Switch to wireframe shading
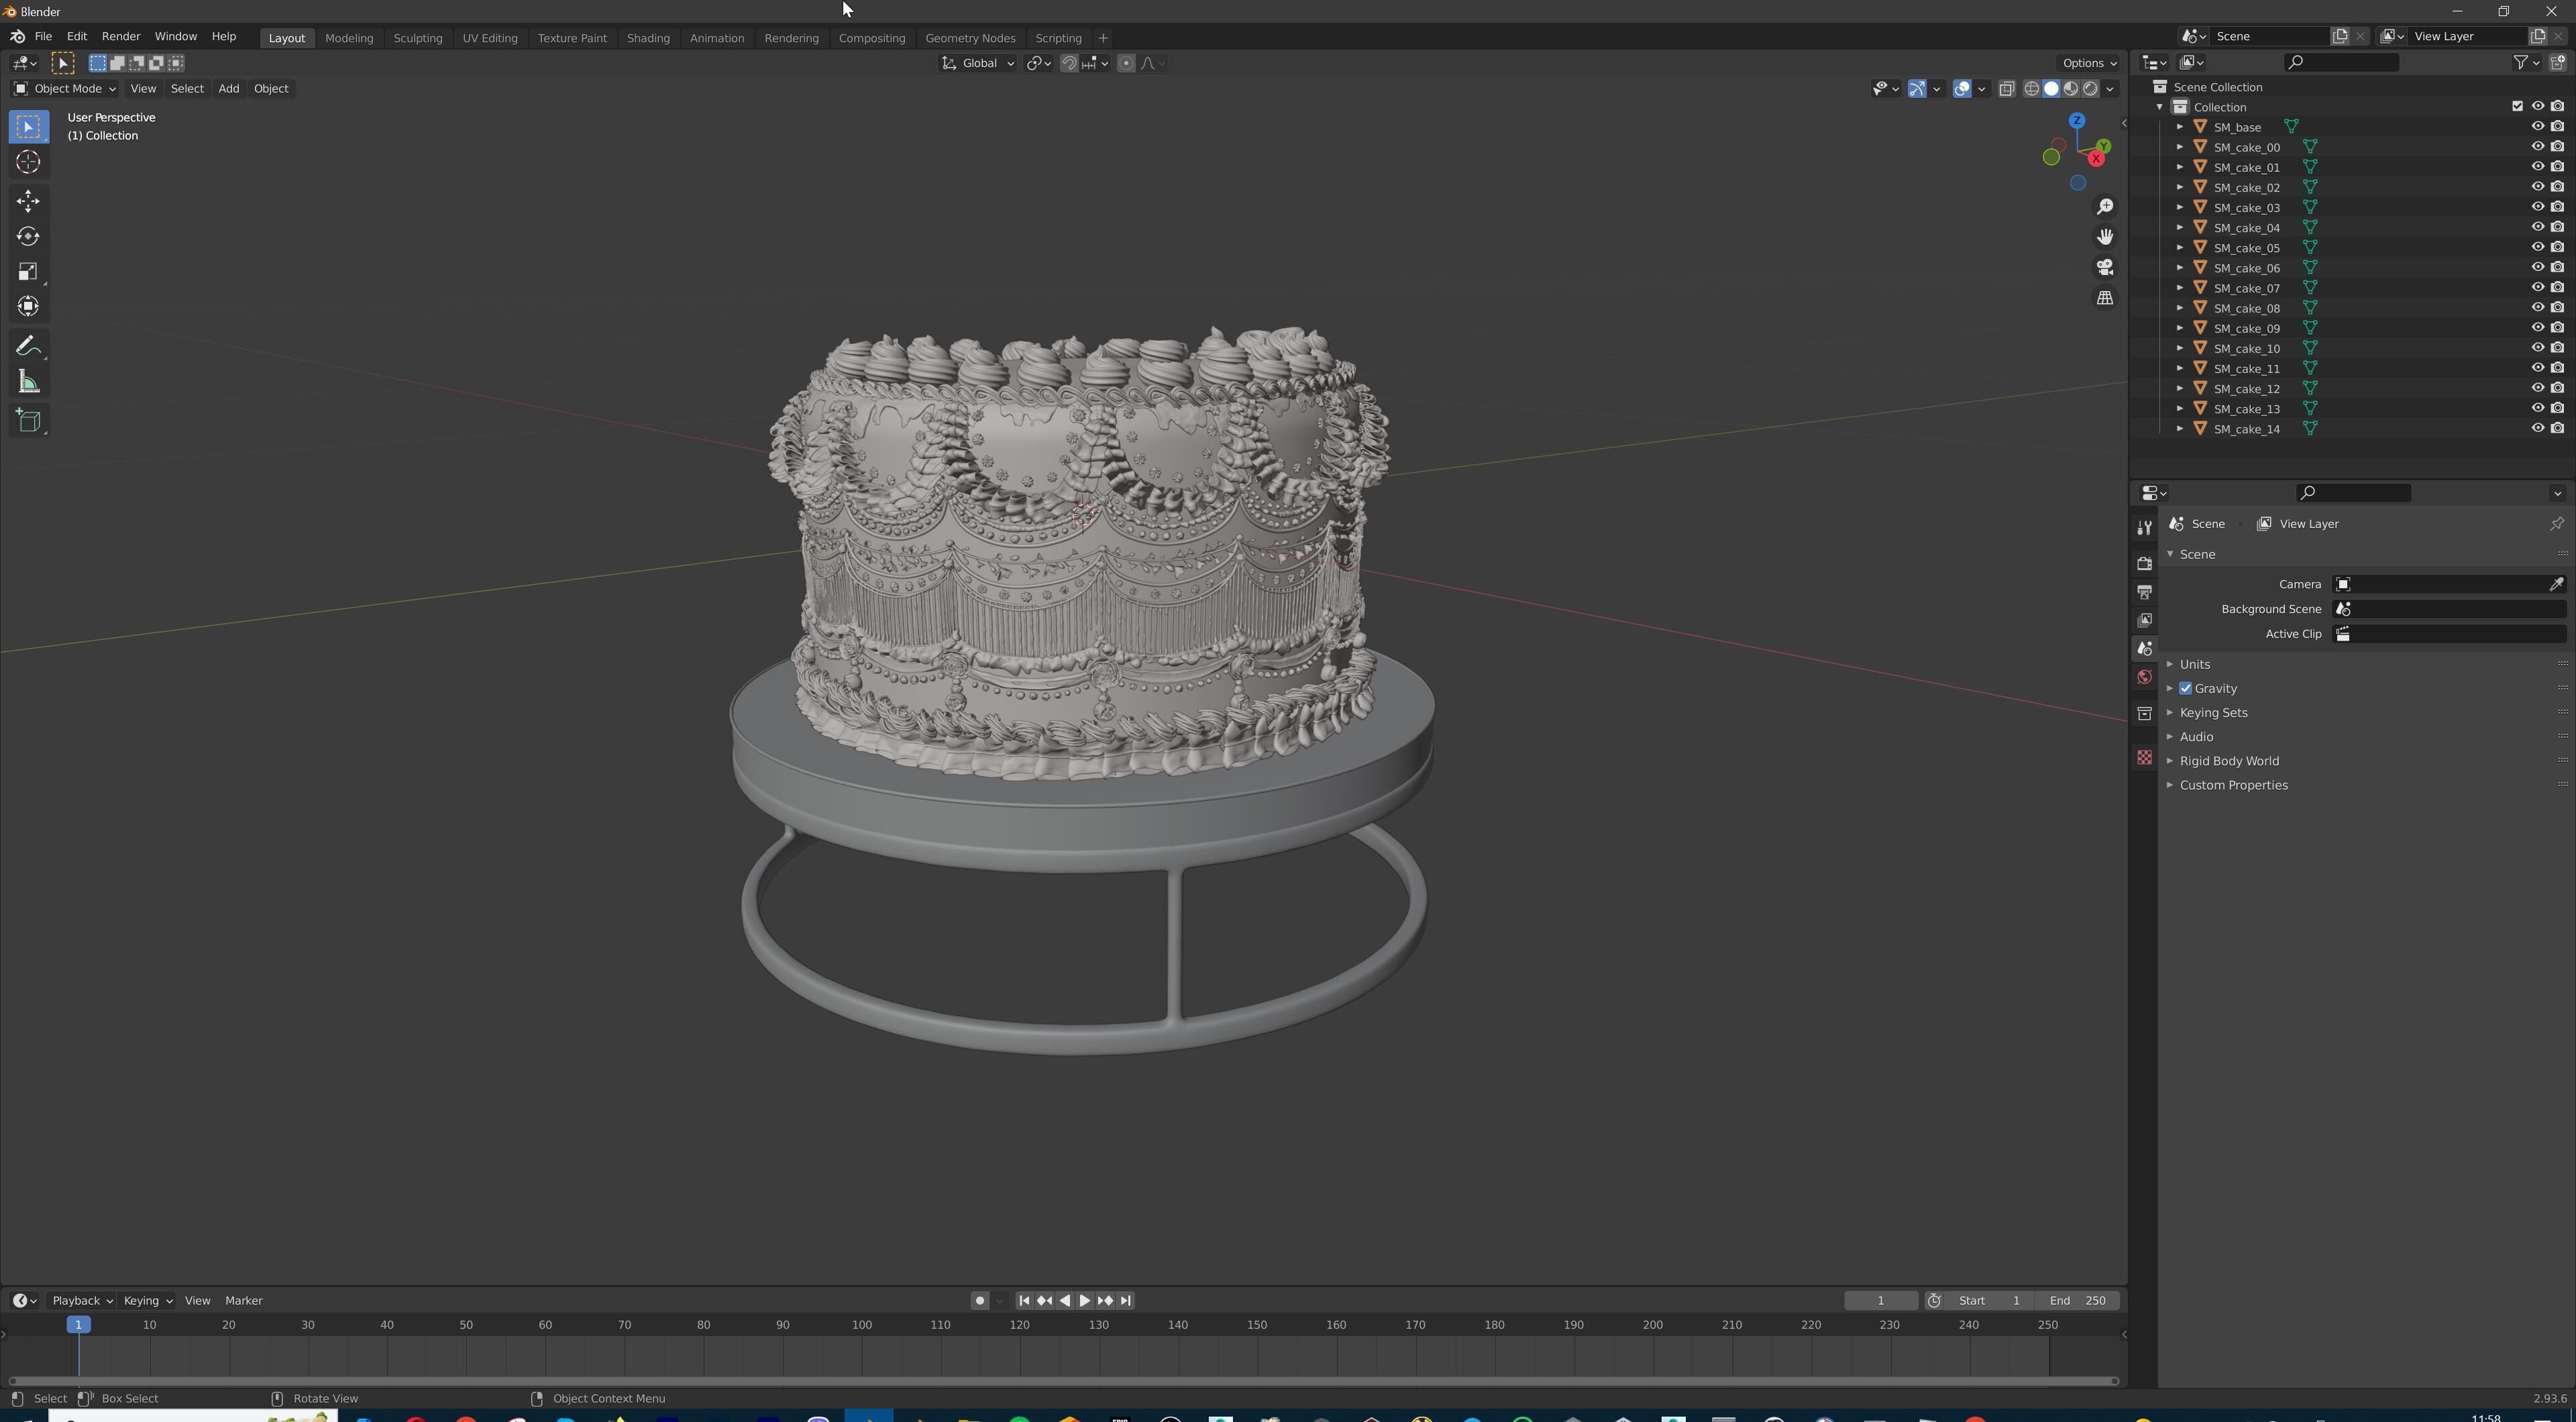This screenshot has height=1422, width=2576. 2031,89
